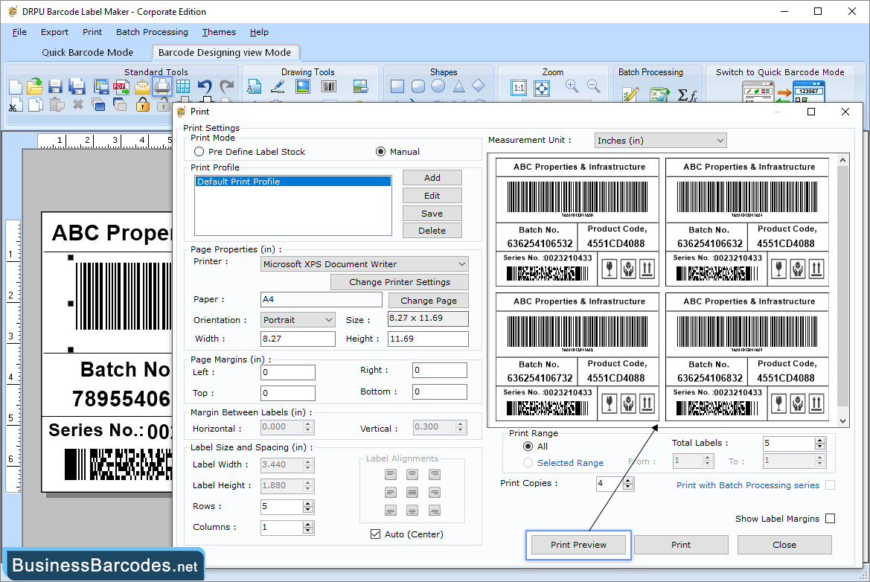Viewport: 870px width, 582px height.
Task: Open the Printer dropdown list
Action: (365, 264)
